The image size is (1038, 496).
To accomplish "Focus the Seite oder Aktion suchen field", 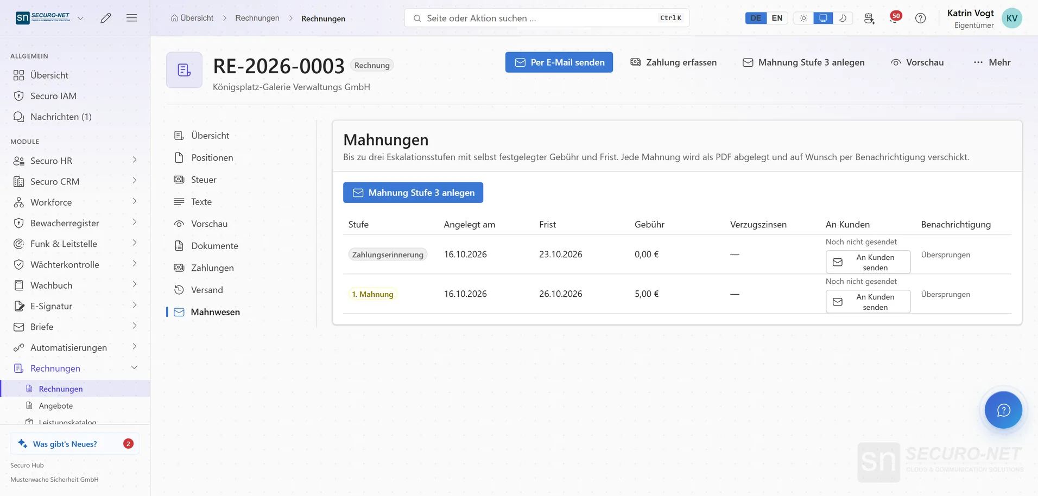I will (x=547, y=18).
